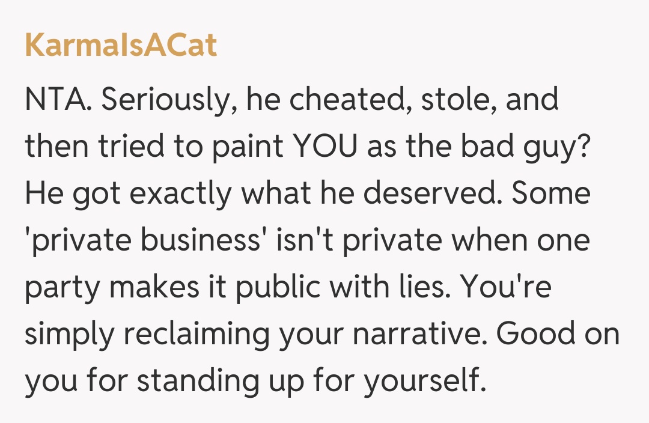Click the word 'exactly' in the third line
Screen dimensions: 649x423
[x=166, y=193]
